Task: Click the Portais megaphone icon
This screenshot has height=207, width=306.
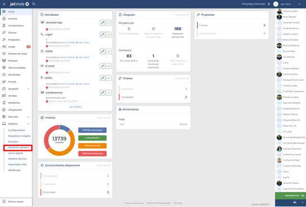Action: click(4, 82)
